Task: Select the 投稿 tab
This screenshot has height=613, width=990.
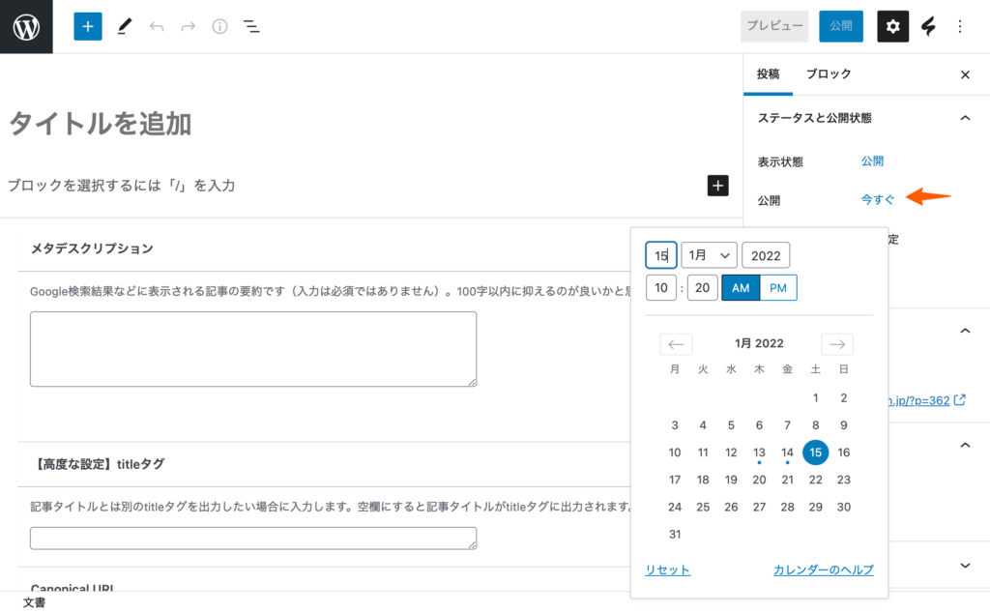Action: coord(768,74)
